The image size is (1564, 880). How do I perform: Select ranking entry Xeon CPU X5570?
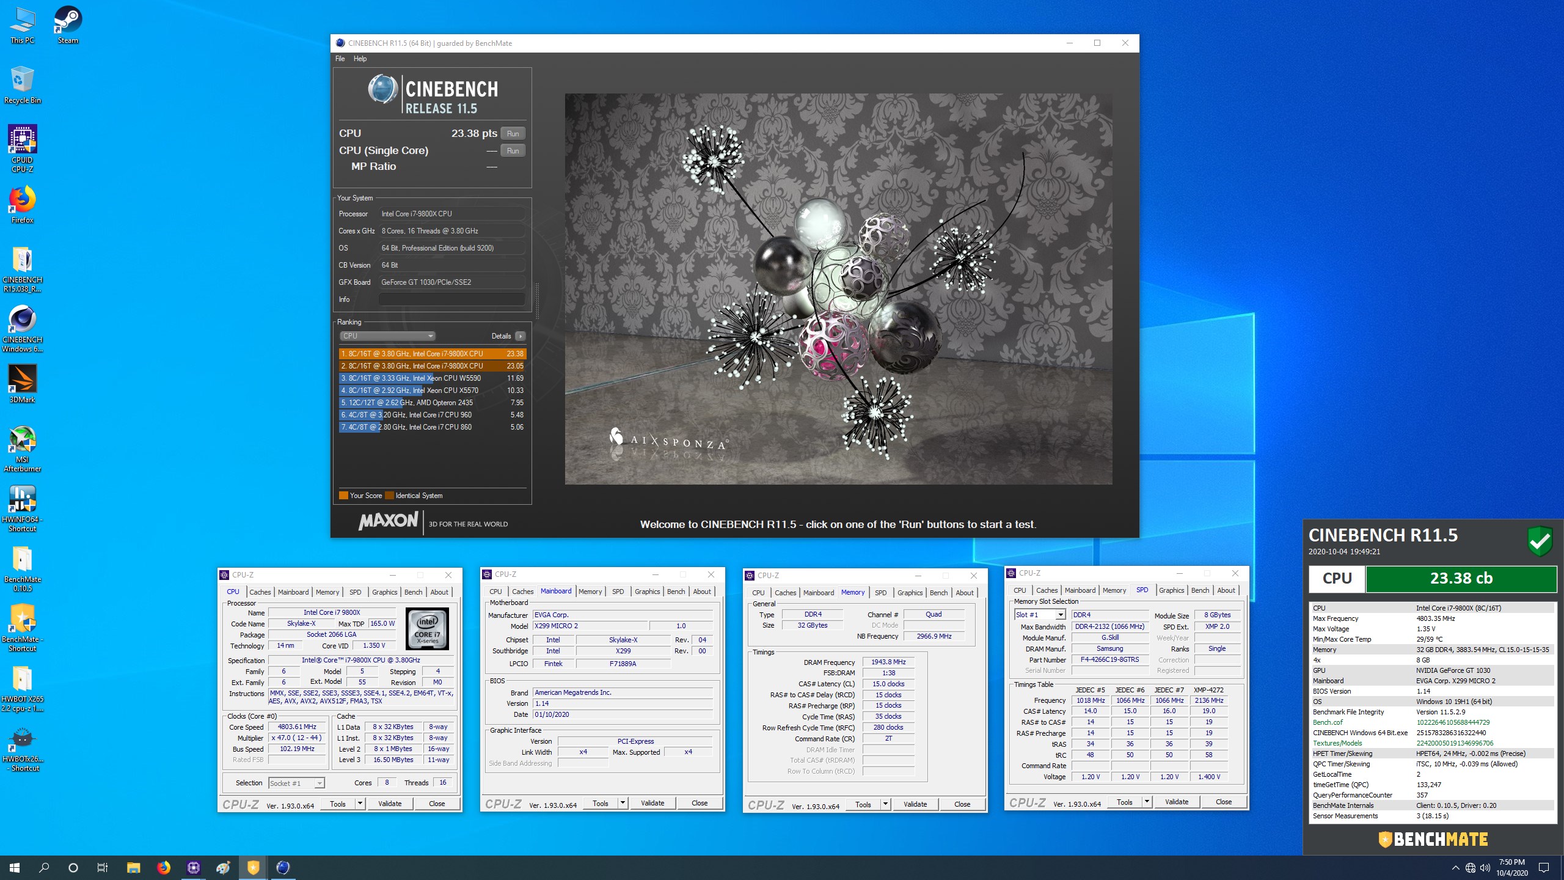[x=432, y=391]
